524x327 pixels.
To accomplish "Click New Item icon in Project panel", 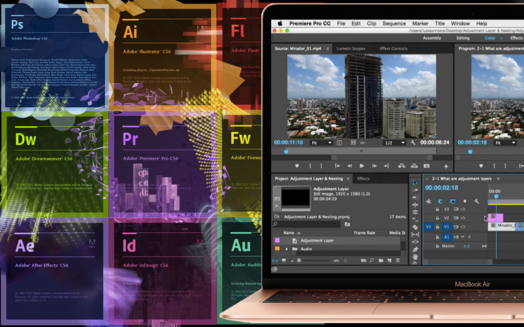I will [x=389, y=260].
